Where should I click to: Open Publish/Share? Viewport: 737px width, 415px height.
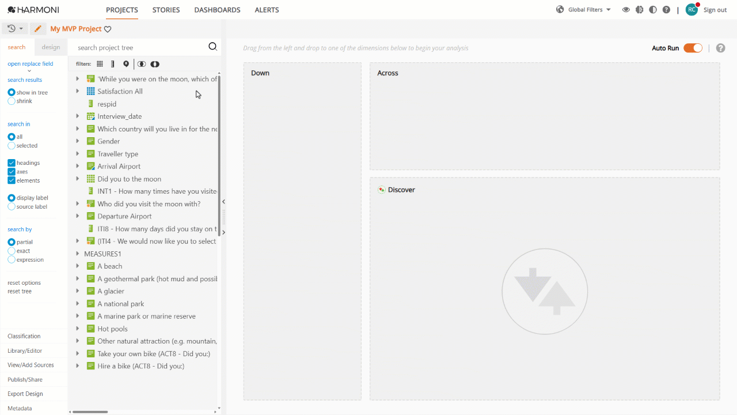pos(25,379)
